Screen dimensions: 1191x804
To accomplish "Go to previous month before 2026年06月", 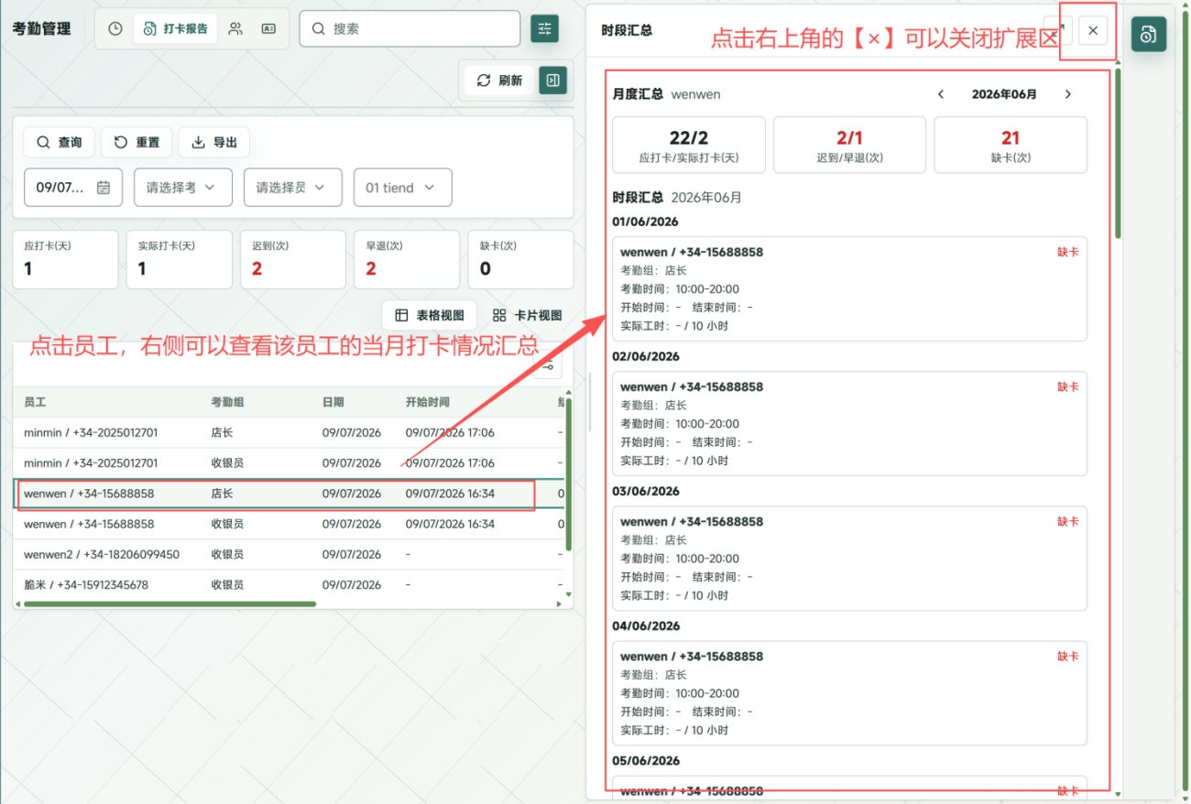I will (941, 94).
